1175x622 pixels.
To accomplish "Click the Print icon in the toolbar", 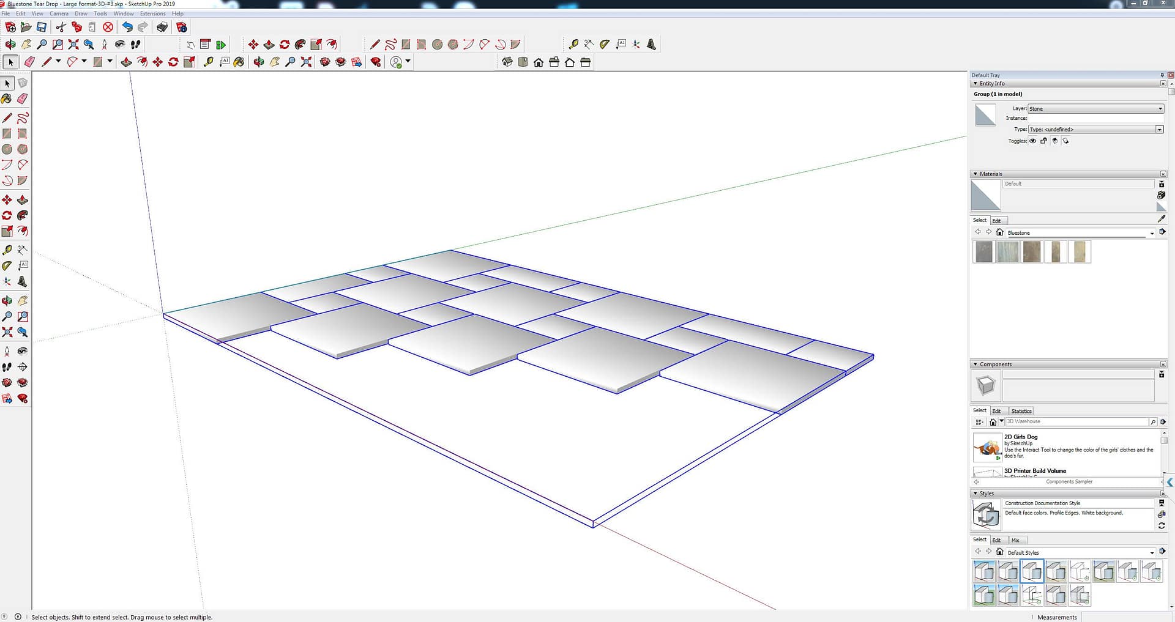I will click(x=162, y=27).
